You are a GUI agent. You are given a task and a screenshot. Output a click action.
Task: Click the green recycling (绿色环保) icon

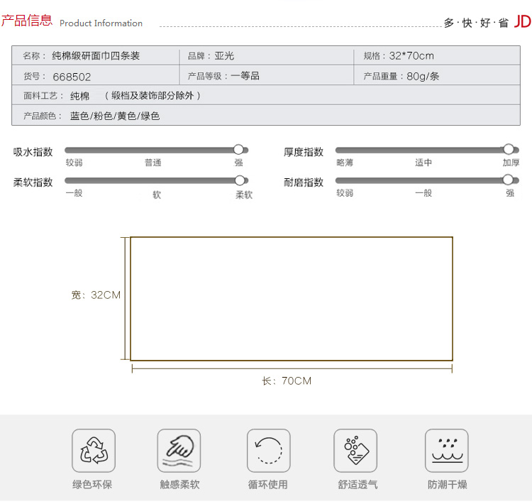(x=94, y=450)
